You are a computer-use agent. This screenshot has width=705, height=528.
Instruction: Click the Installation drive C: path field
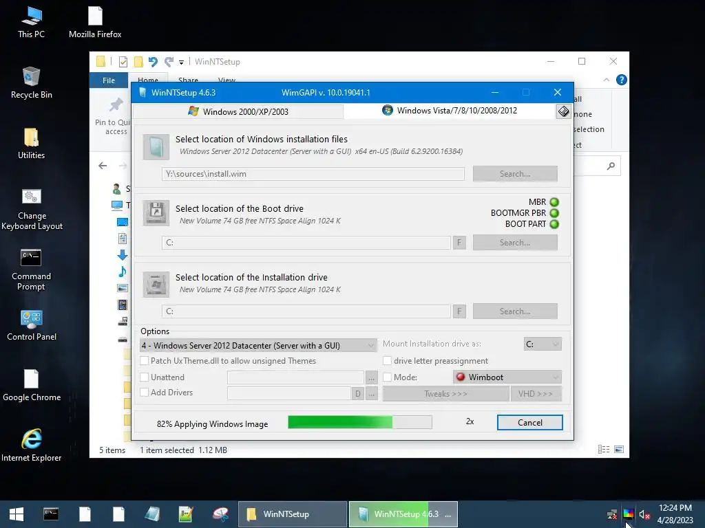point(306,311)
